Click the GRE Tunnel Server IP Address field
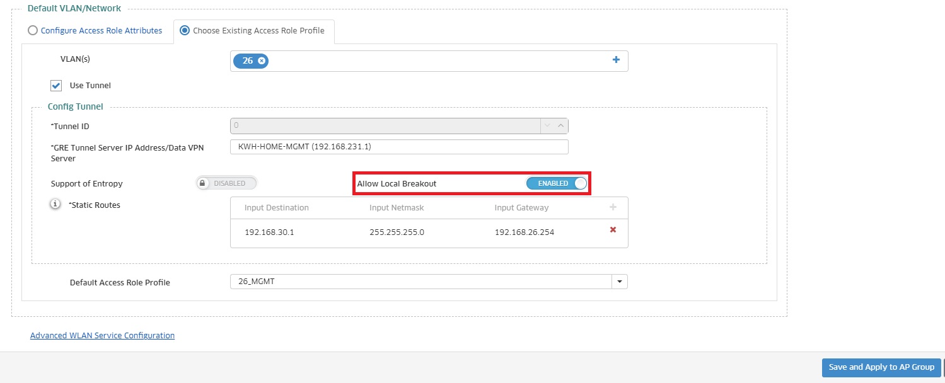 tap(399, 147)
